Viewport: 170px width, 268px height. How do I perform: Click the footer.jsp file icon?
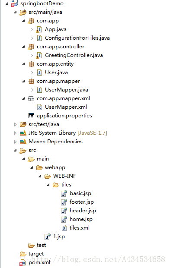point(64,202)
